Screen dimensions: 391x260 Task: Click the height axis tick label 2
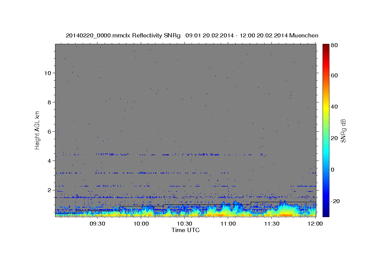click(x=49, y=190)
